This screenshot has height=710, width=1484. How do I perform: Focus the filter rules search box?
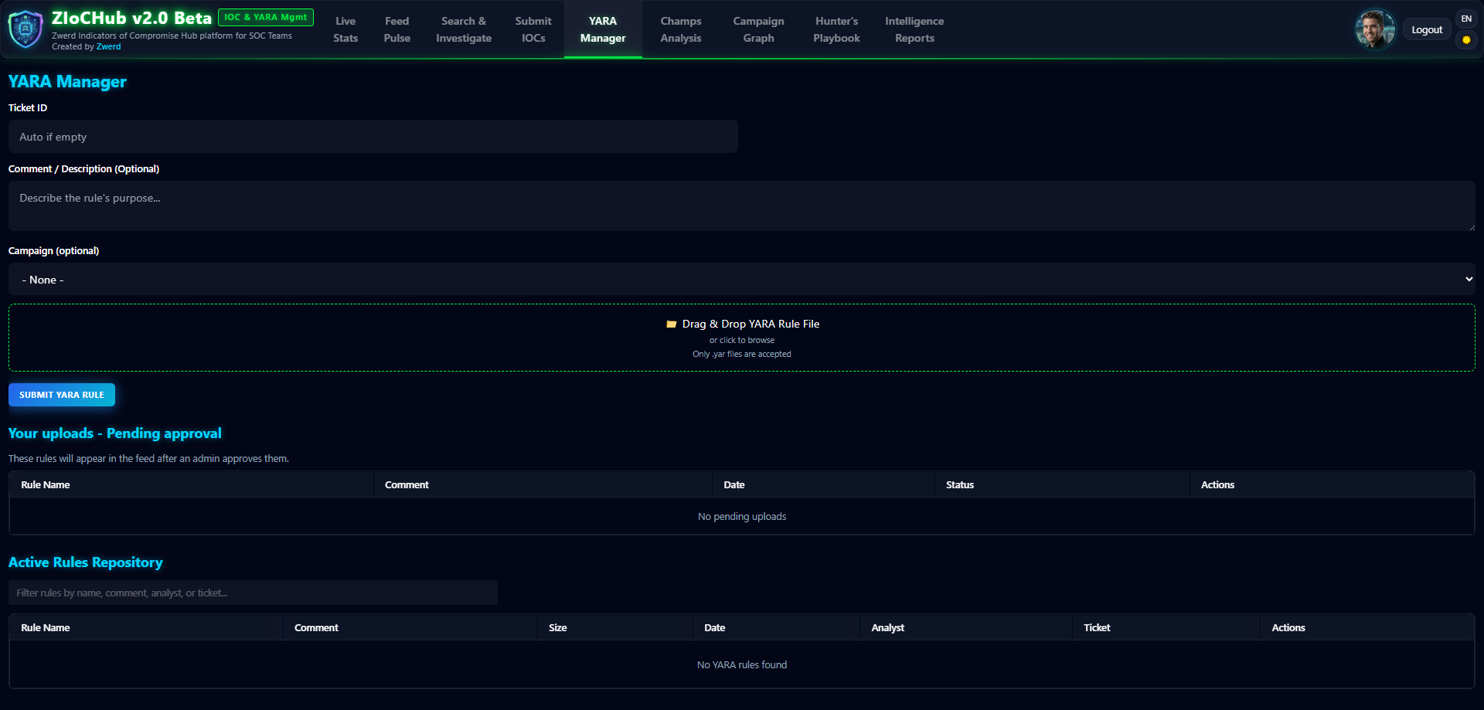(253, 593)
